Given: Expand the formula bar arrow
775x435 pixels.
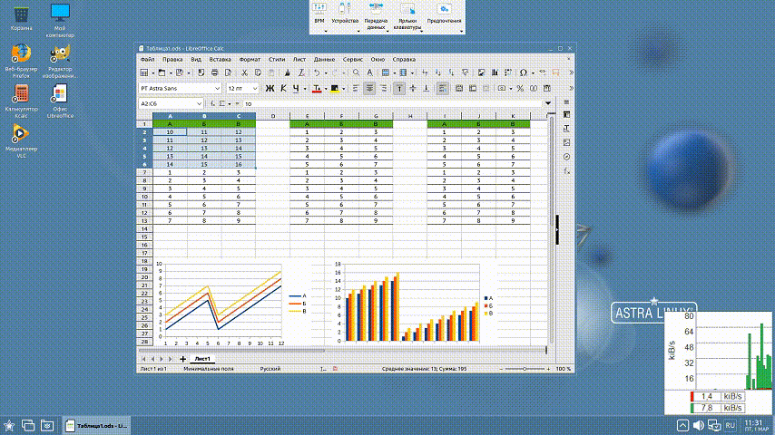Looking at the screenshot, I should pos(548,104).
